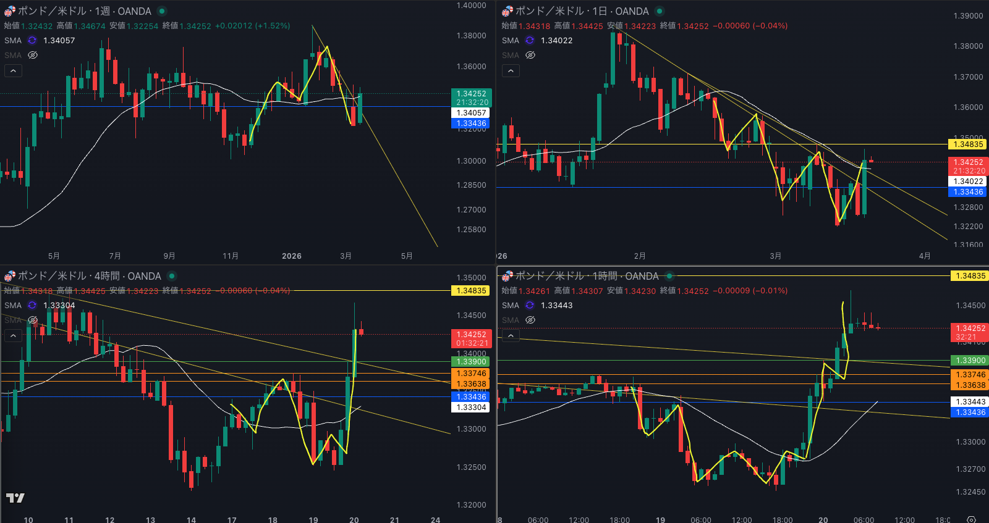Click the GBP/USD flag icon on weekly chart
This screenshot has width=989, height=523.
point(10,11)
